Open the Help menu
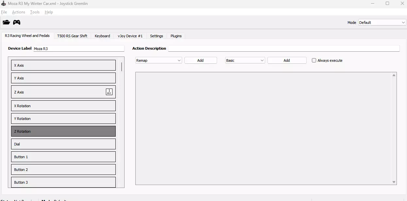Screen dimensions: 407x201 coord(49,12)
